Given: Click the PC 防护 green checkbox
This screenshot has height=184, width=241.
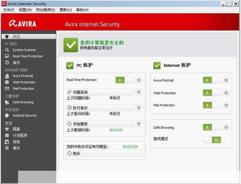Looking at the screenshot, I should click(70, 66).
